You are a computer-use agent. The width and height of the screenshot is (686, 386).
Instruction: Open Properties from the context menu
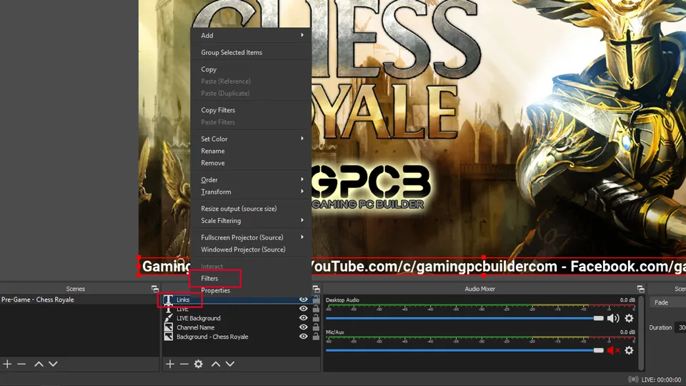(x=251, y=290)
